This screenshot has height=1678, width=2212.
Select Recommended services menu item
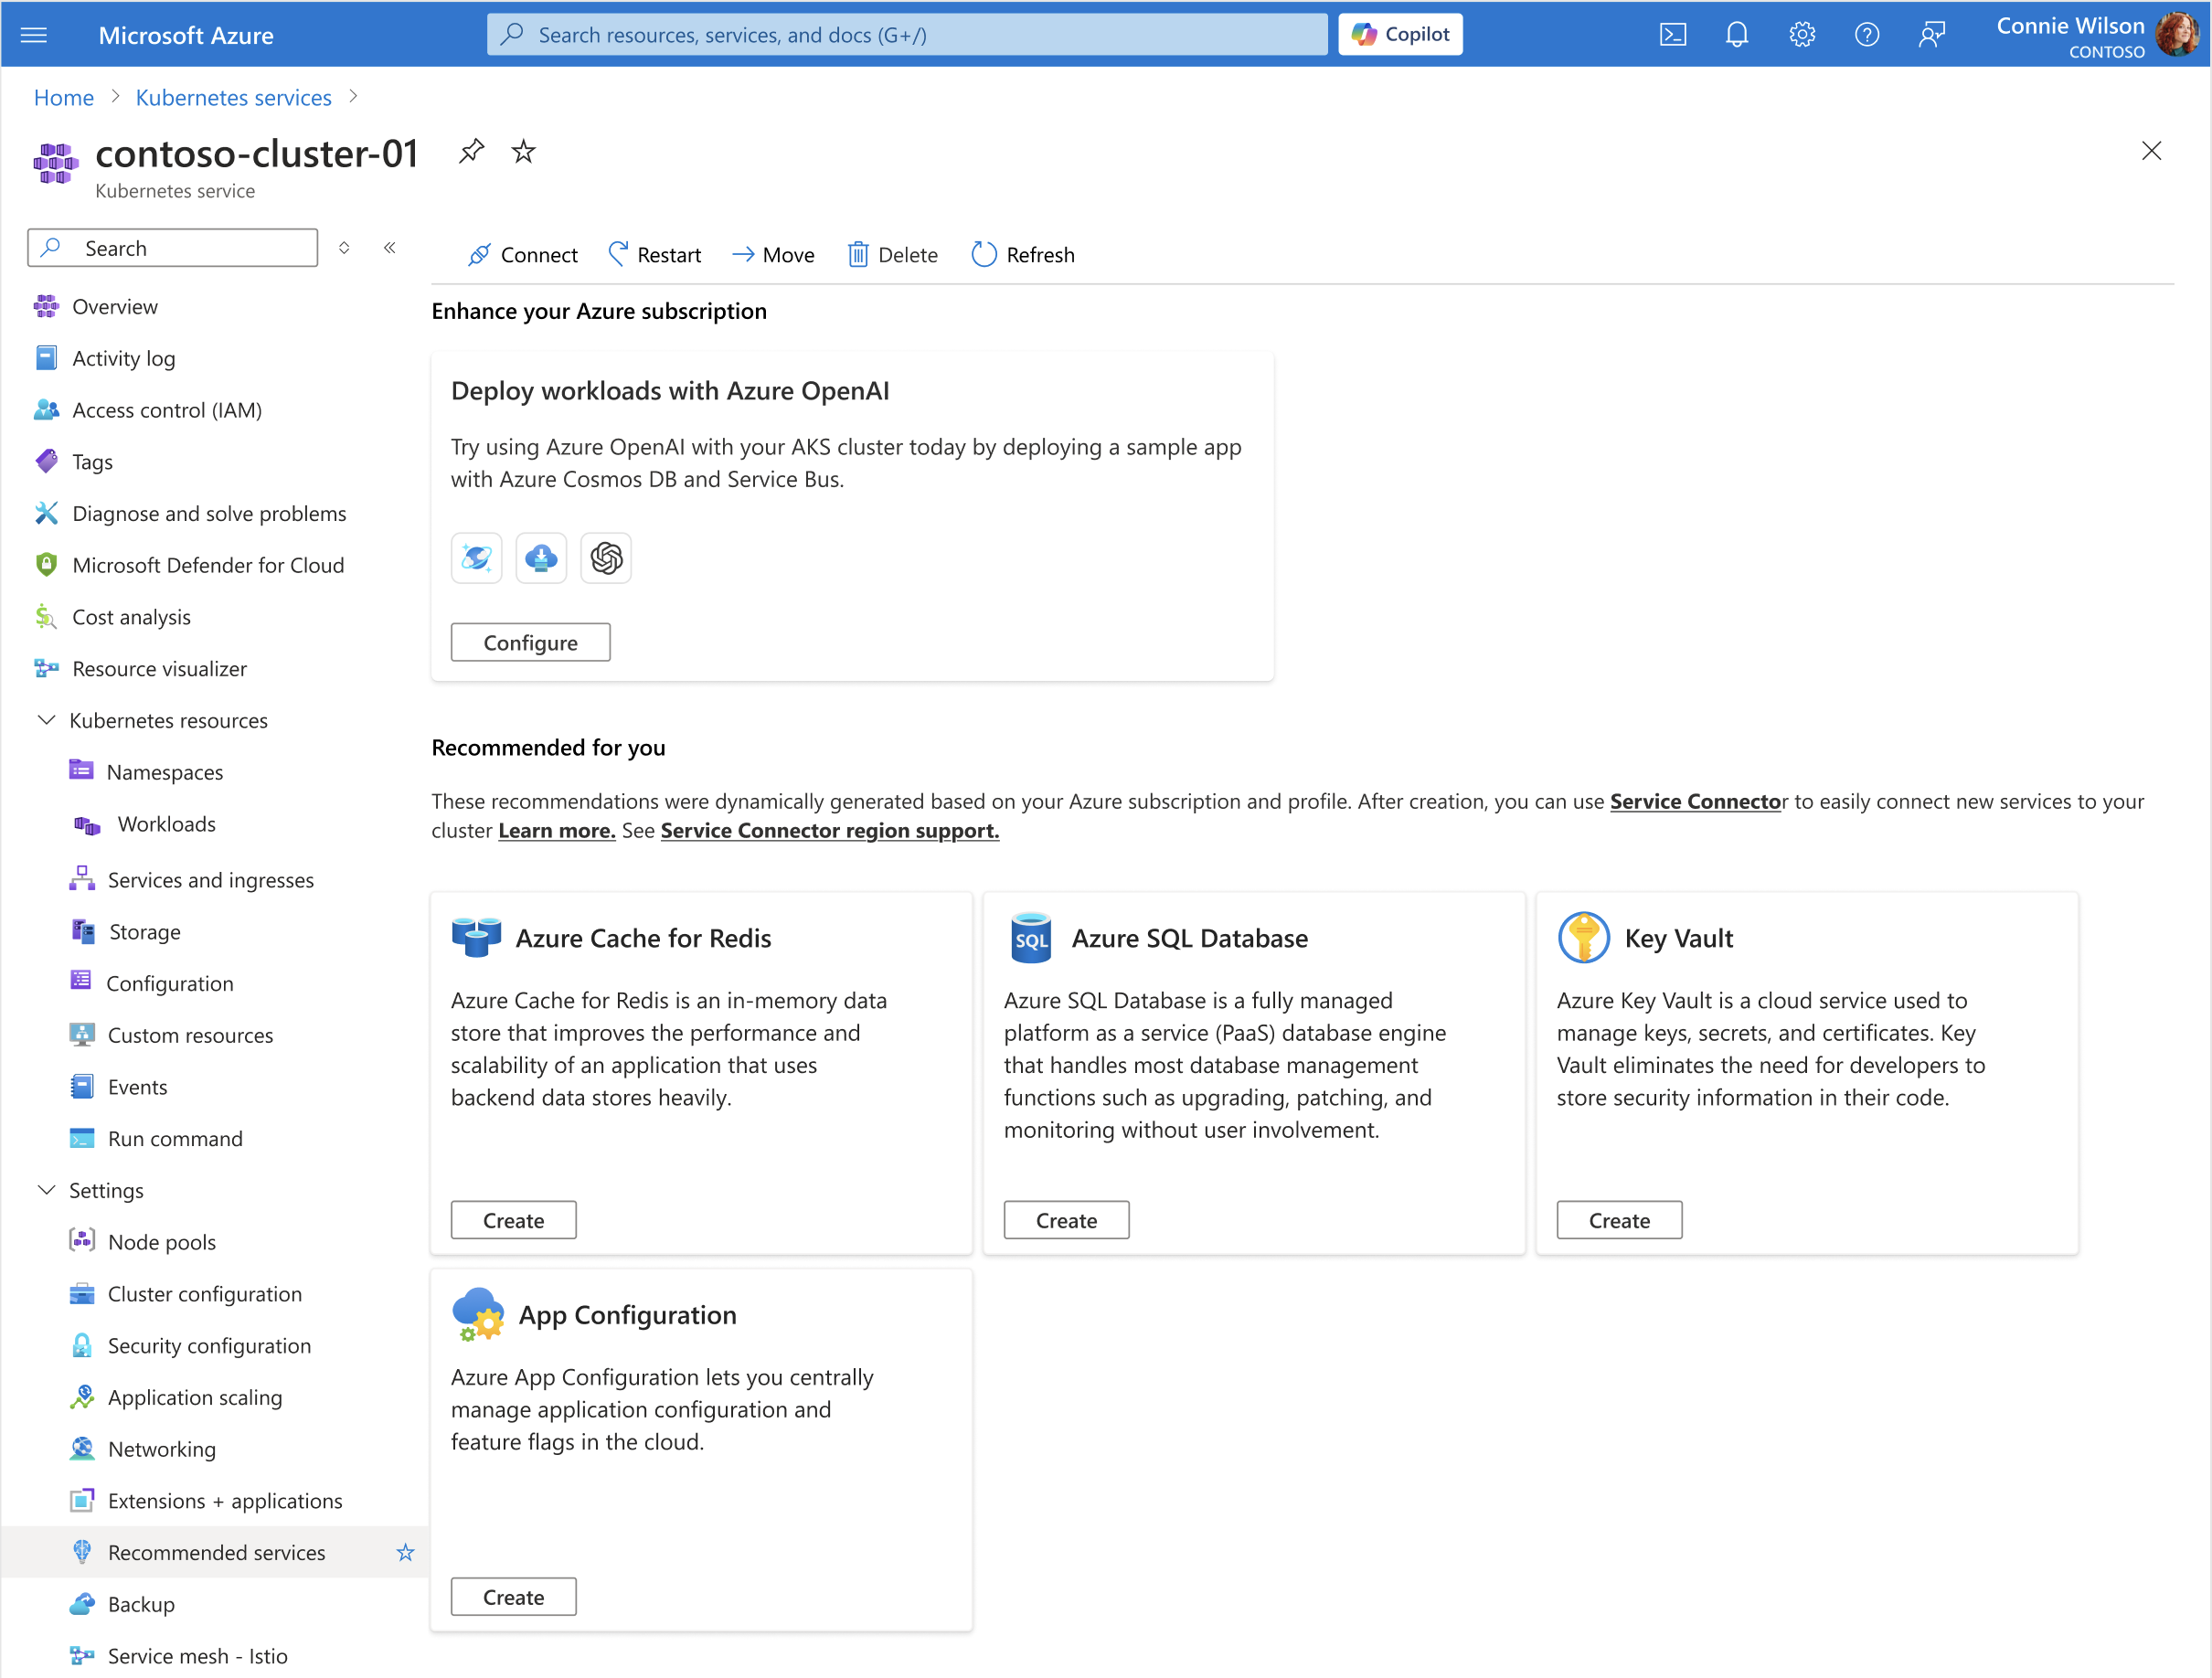pyautogui.click(x=215, y=1554)
